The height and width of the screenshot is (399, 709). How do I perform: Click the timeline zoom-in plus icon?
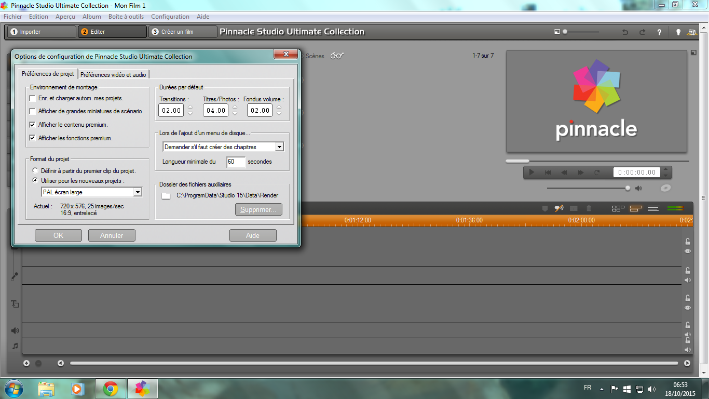[x=26, y=363]
